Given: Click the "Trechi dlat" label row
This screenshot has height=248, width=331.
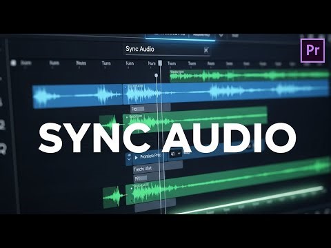Looking at the screenshot, I should [158, 167].
